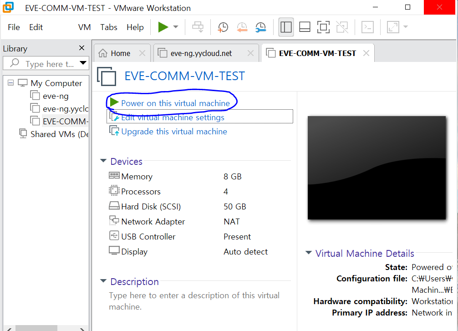
Task: Click the Auto detect display value
Action: [x=246, y=251]
